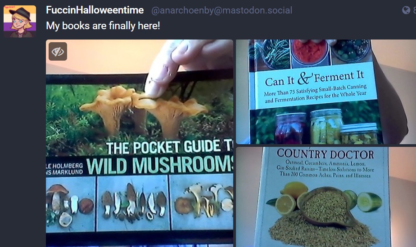Click the author names Holmberg Marklund
This screenshot has height=247, width=416.
point(64,169)
